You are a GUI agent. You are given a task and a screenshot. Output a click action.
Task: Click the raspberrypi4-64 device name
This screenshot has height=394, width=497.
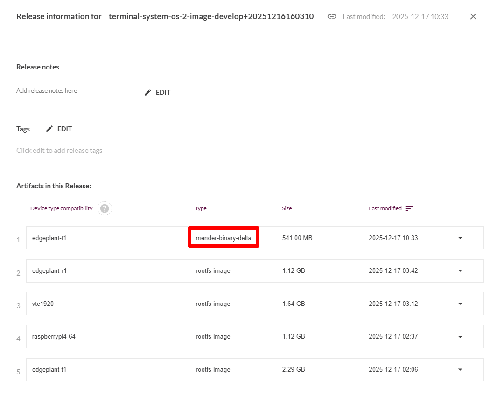click(x=54, y=336)
